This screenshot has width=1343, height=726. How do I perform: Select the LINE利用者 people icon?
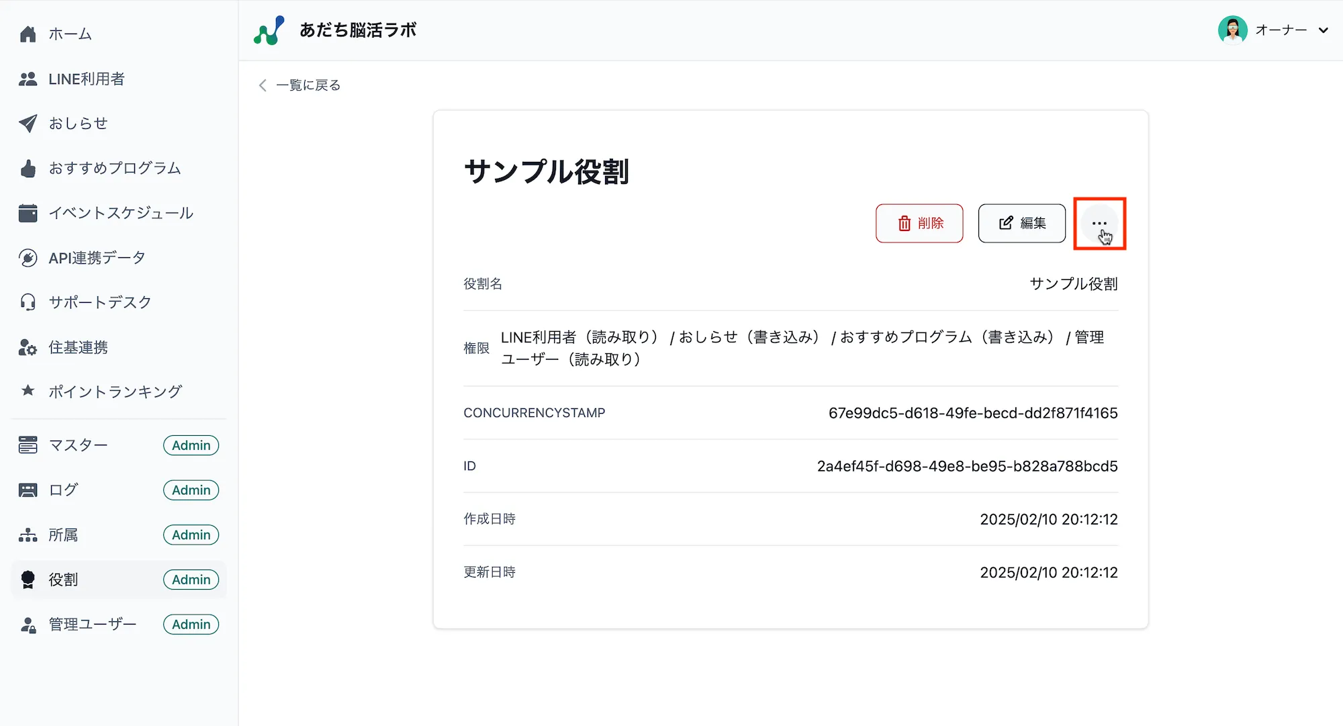click(28, 79)
